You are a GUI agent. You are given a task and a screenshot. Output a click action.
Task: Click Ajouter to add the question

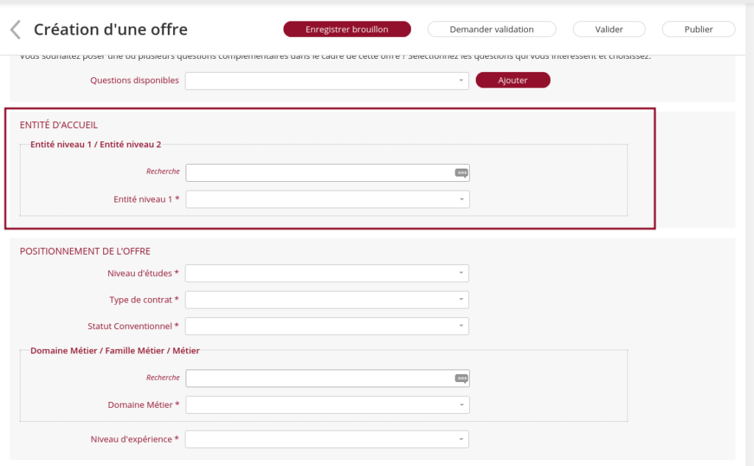pos(512,80)
